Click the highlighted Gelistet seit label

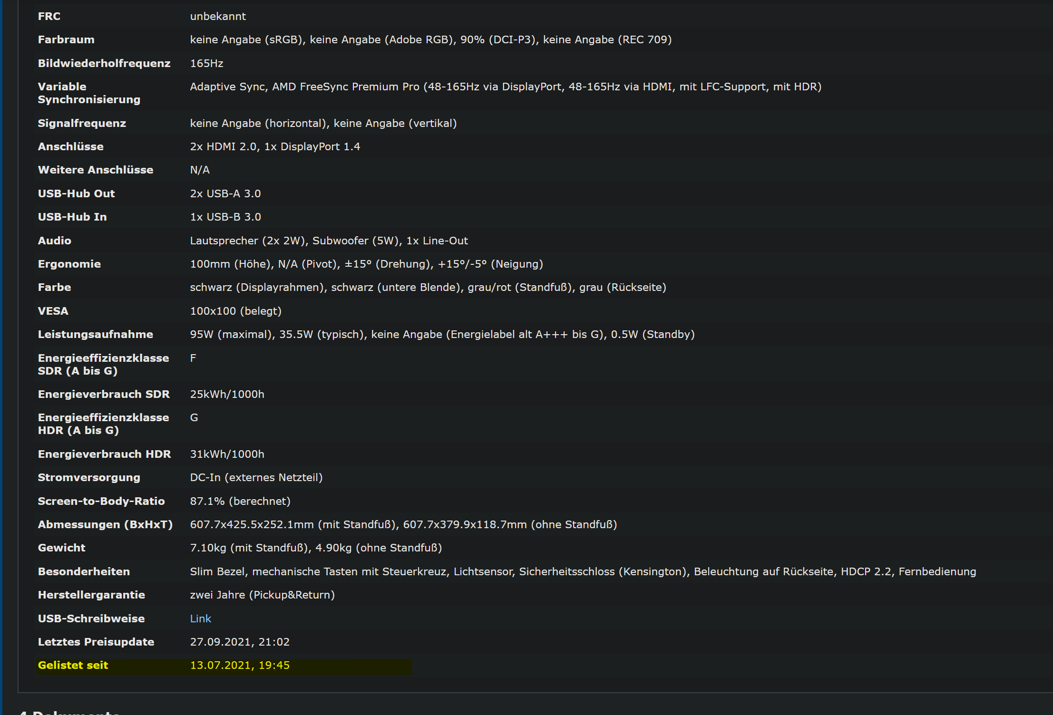(73, 665)
